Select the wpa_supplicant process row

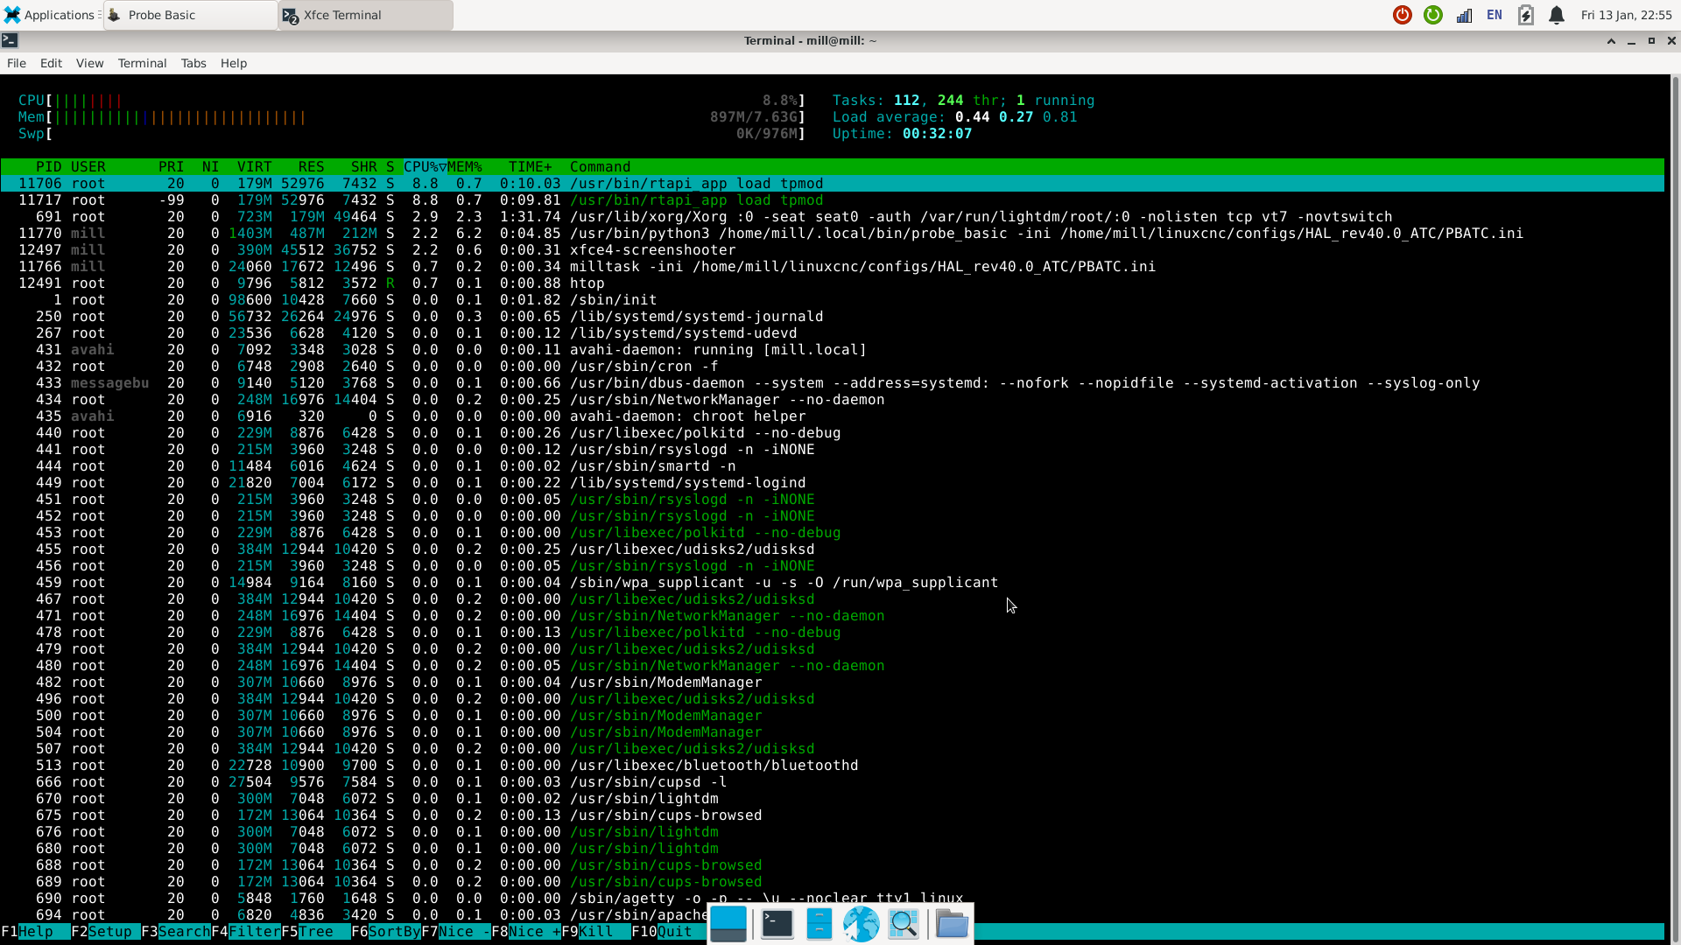(x=832, y=582)
